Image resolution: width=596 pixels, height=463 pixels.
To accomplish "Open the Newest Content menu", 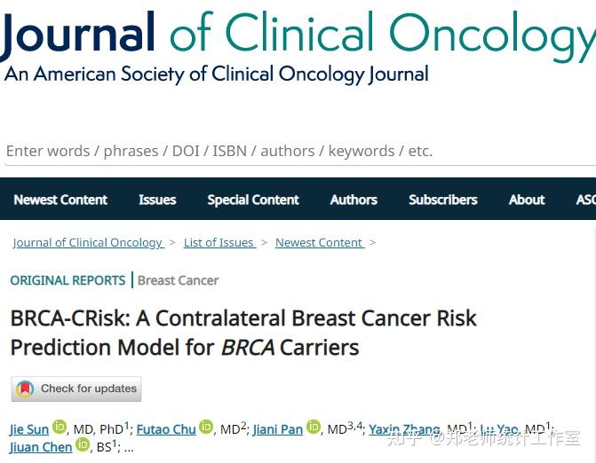I will (60, 200).
